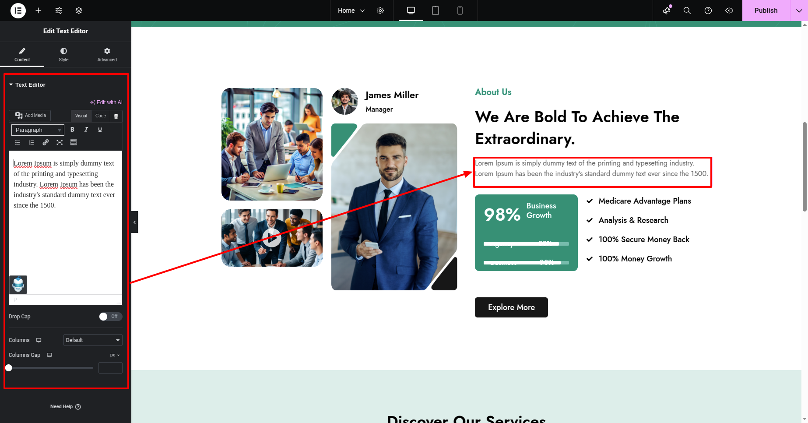Image resolution: width=808 pixels, height=423 pixels.
Task: Select the businessman portrait image
Action: [x=394, y=207]
